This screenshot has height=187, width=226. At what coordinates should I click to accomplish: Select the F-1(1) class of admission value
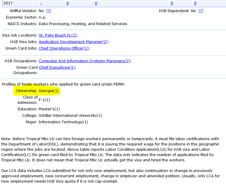(44, 100)
